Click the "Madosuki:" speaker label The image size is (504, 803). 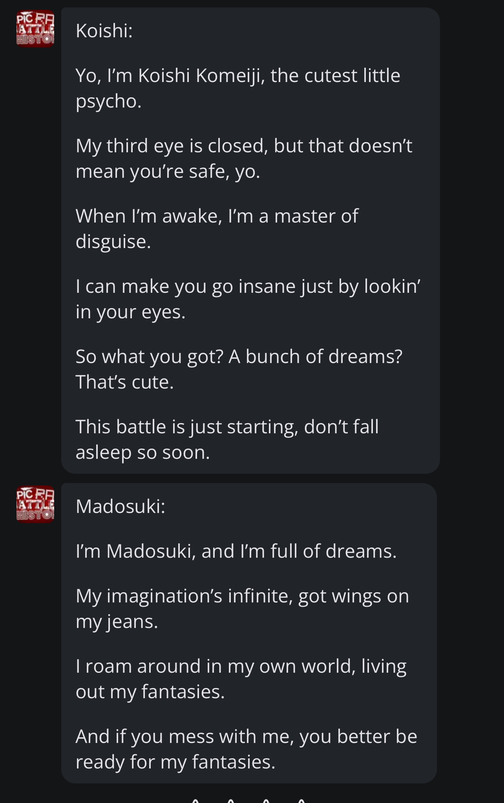(121, 506)
